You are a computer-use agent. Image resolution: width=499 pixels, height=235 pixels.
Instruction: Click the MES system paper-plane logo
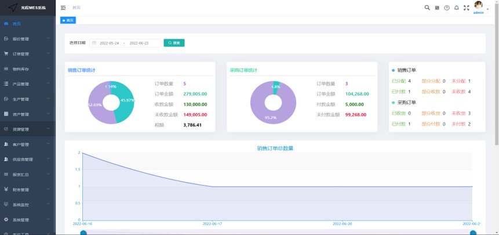(x=11, y=8)
